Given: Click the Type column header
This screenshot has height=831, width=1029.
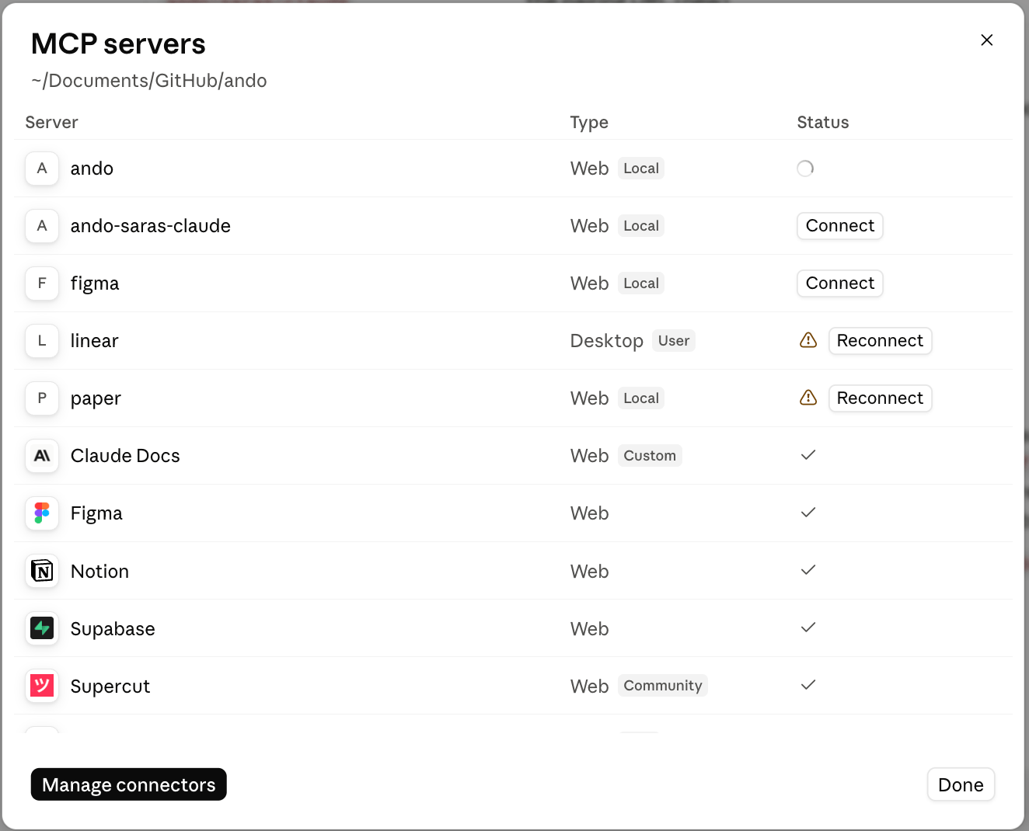Looking at the screenshot, I should pos(589,123).
